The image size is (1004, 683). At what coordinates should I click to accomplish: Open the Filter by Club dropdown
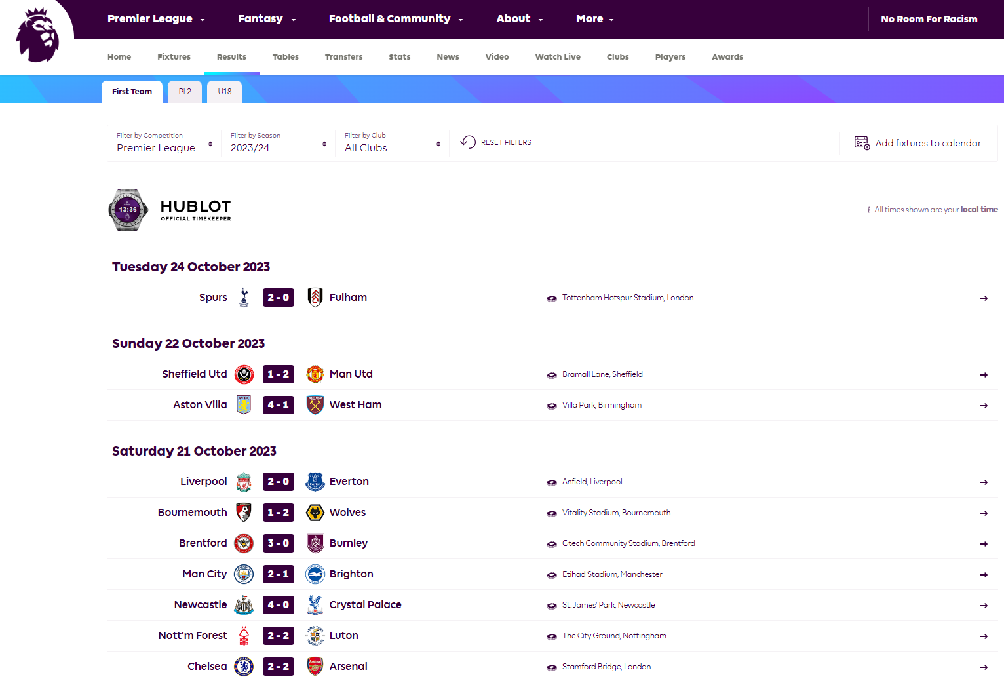click(393, 142)
